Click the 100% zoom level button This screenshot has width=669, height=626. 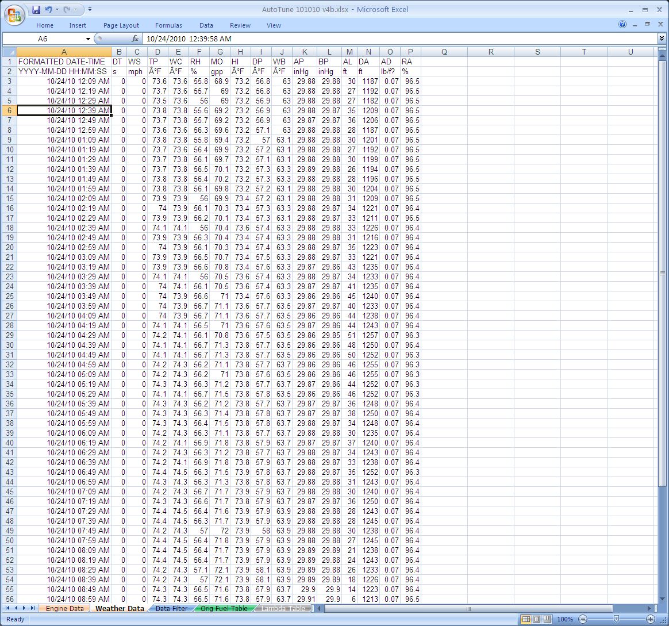tap(566, 619)
